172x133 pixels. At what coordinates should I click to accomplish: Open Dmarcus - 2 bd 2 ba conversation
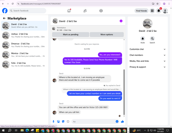(x=24, y=45)
